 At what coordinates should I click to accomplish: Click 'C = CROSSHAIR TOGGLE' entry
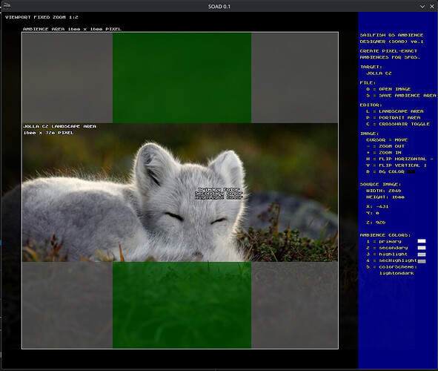tap(398, 124)
